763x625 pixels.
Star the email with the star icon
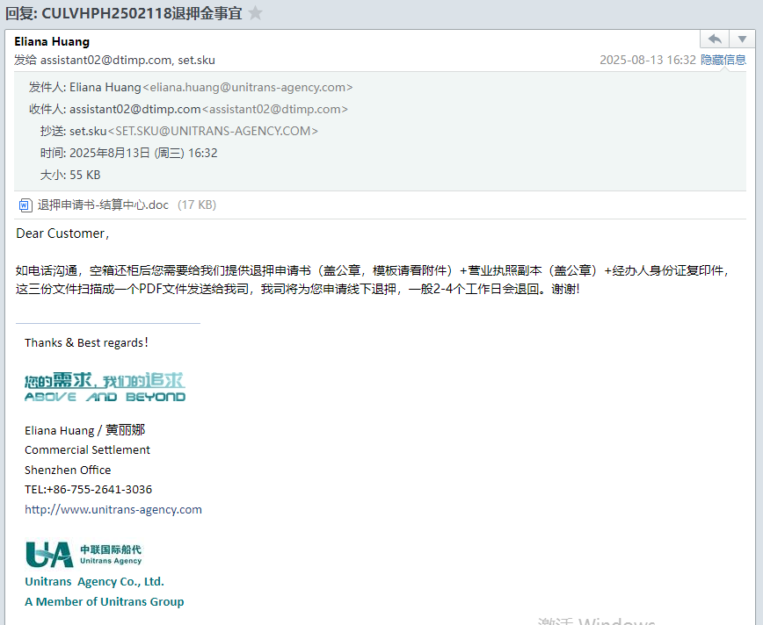pos(256,12)
